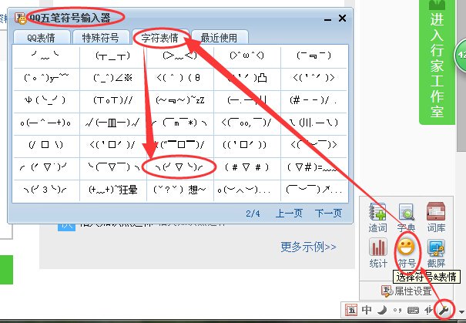Insert the (T_T) crying emoticon
466x323 pixels.
[113, 56]
